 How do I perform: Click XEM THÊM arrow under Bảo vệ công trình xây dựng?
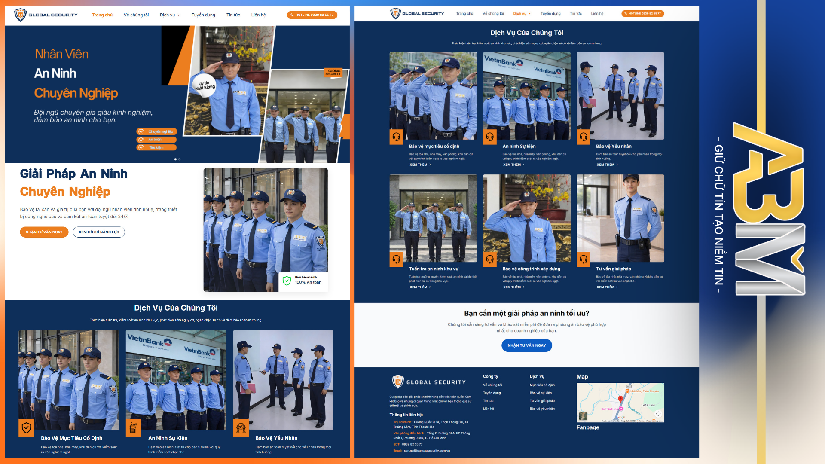523,287
